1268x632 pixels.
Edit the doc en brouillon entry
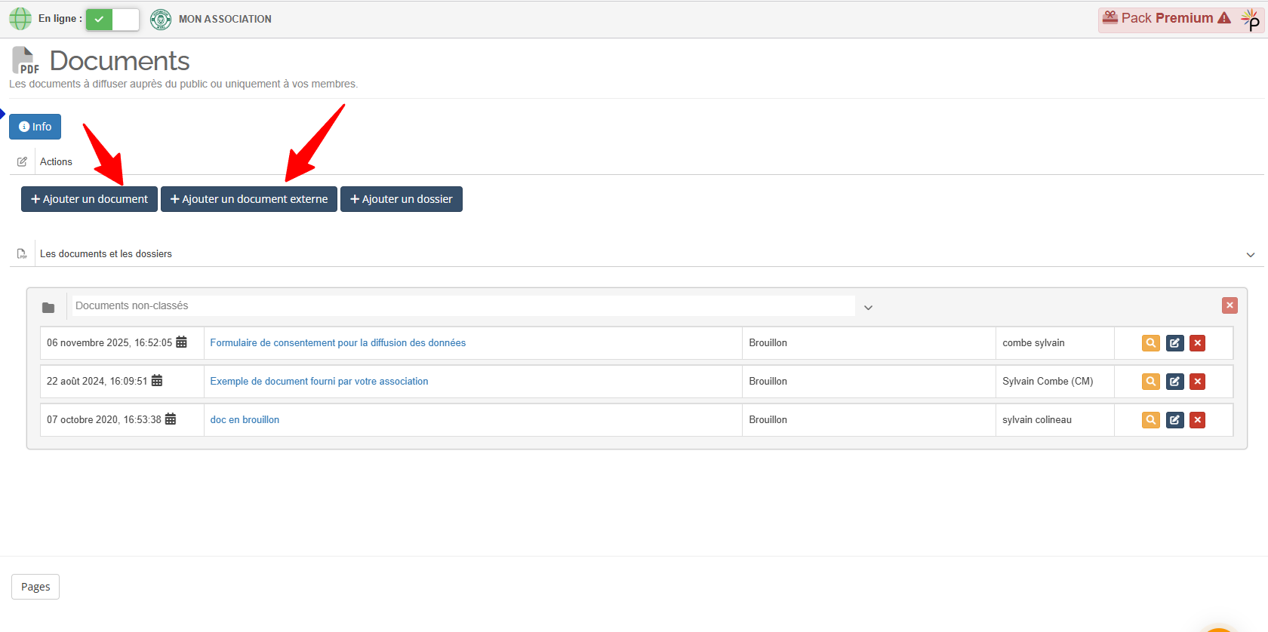point(1174,420)
